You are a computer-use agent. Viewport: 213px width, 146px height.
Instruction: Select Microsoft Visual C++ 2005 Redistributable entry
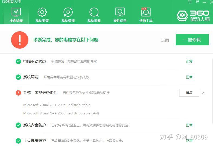(57, 105)
